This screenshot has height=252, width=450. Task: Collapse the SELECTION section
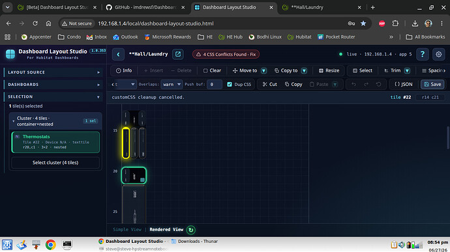(x=53, y=96)
